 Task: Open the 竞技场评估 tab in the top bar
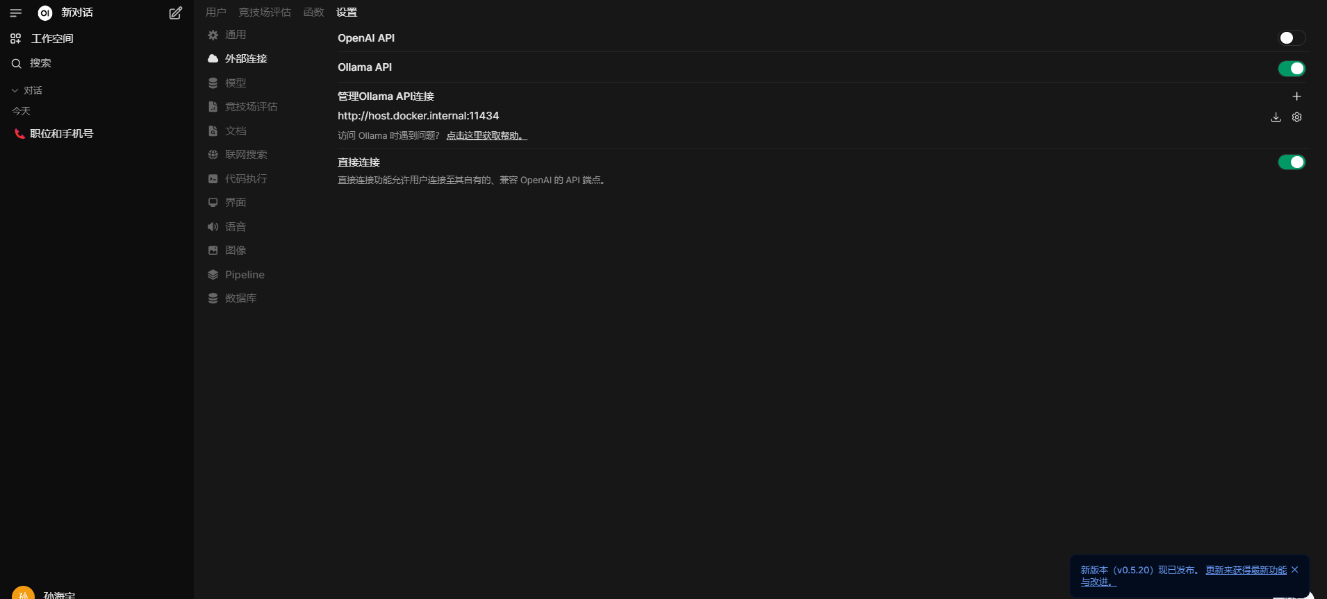click(x=265, y=12)
